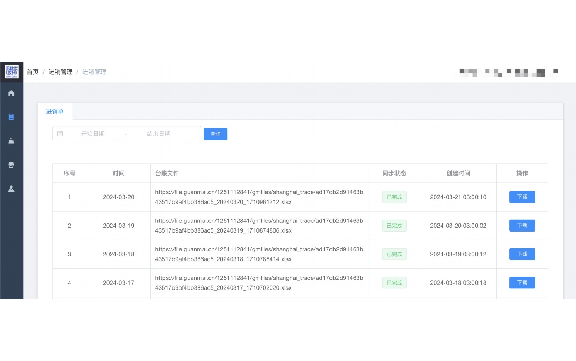Click 下载 for row 3
576x361 pixels.
click(522, 254)
